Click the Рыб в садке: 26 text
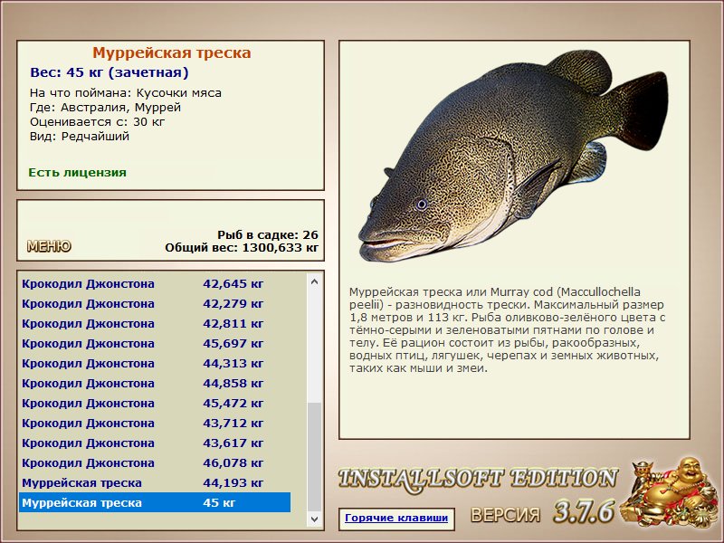724x543 pixels. click(267, 234)
